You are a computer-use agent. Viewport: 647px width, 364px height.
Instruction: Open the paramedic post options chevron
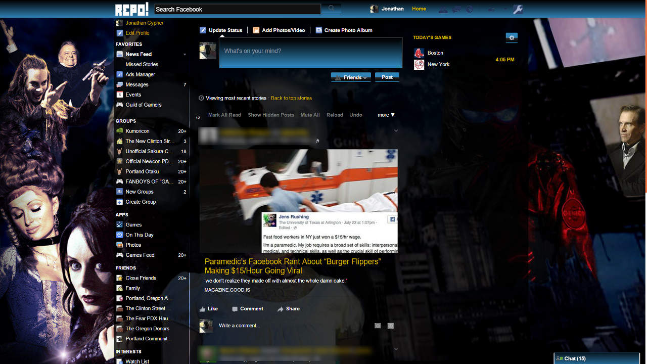pos(396,130)
